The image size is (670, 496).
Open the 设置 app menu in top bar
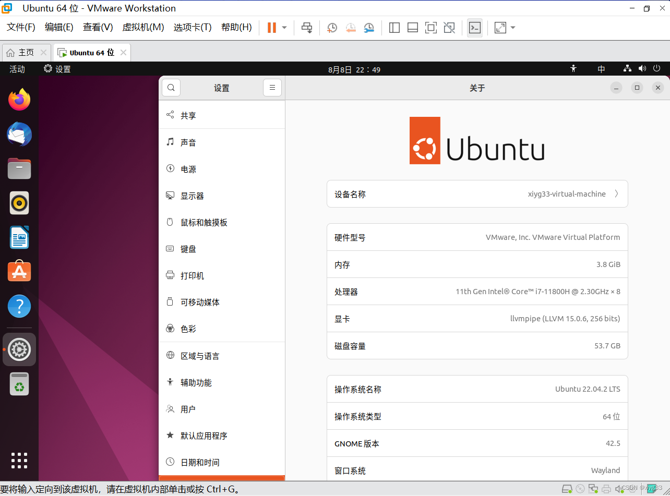pos(57,69)
